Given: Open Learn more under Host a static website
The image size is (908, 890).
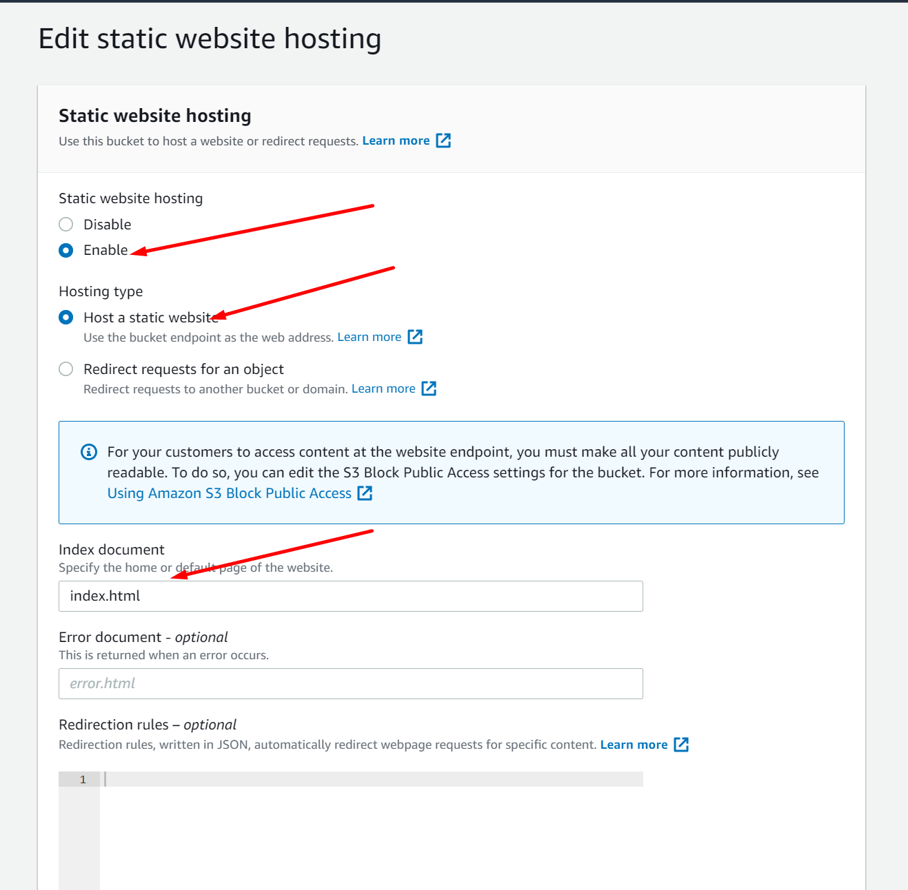Looking at the screenshot, I should 370,337.
